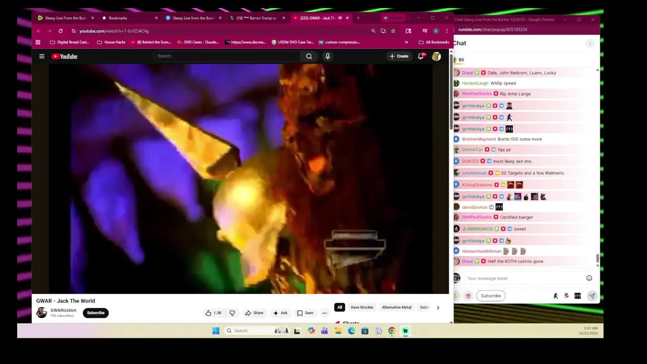Open the GWARization channel name link
Screen dimensions: 647x364
pyautogui.click(x=63, y=310)
